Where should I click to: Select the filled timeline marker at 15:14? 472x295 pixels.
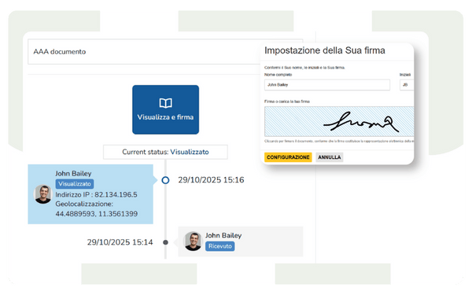click(165, 242)
